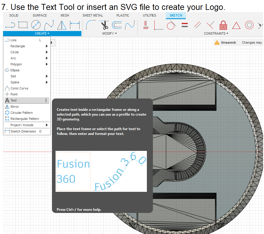The image size is (264, 234).
Task: Choose Circular Pattern menu entry
Action: 27,113
